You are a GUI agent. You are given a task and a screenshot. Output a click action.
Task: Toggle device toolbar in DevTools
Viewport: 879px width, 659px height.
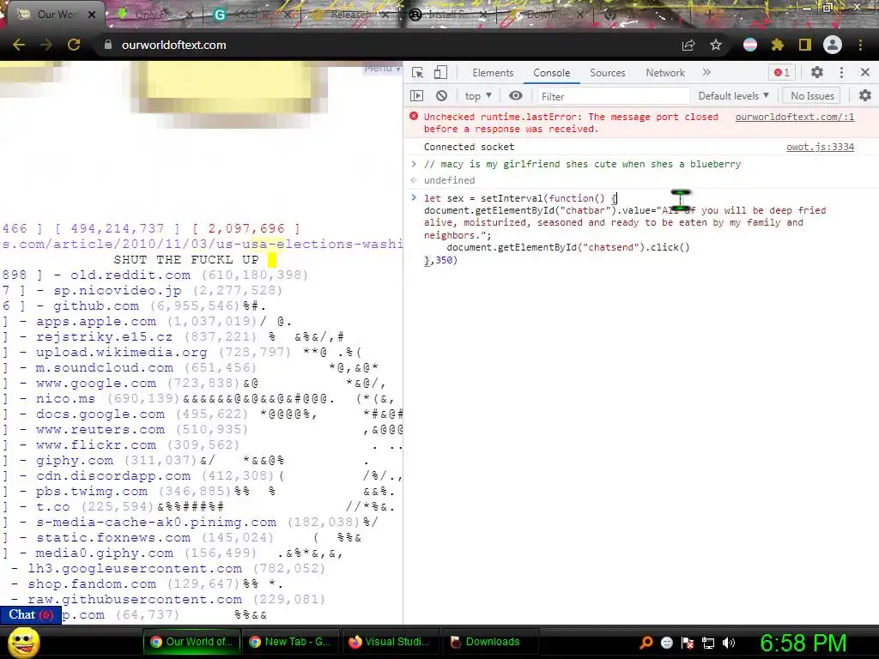click(x=441, y=72)
